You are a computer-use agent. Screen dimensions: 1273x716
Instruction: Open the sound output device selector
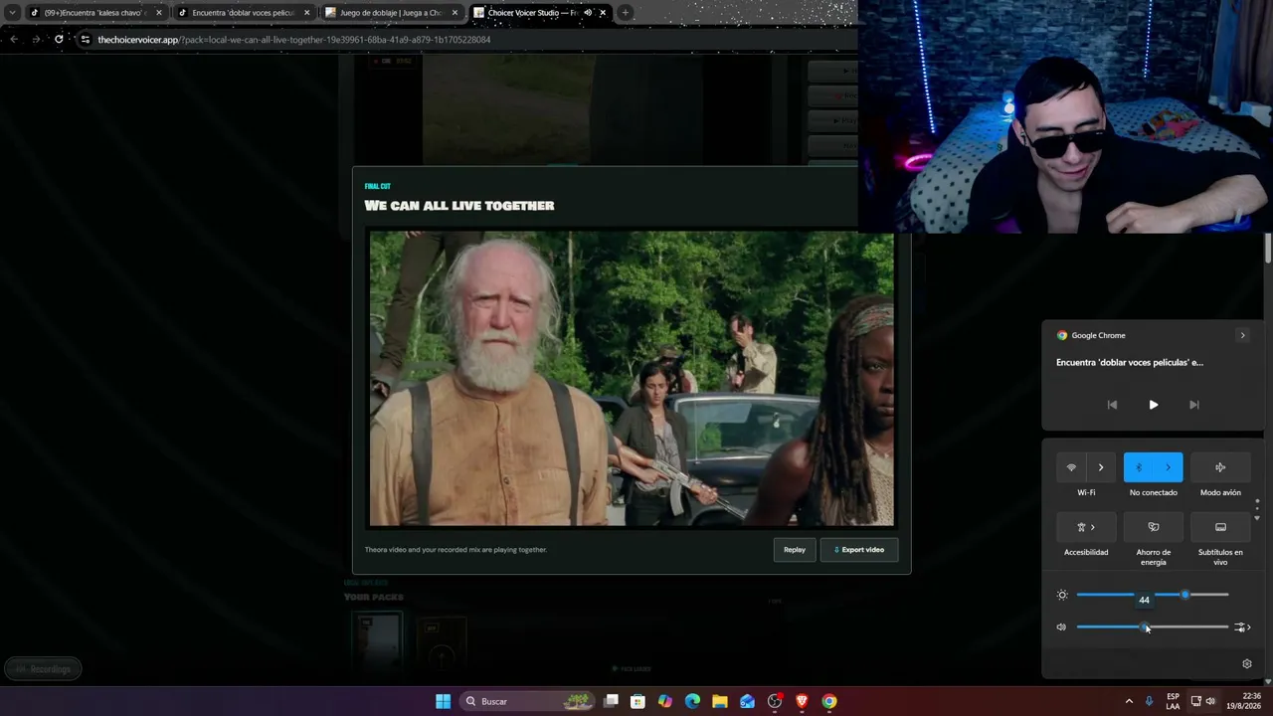coord(1242,626)
